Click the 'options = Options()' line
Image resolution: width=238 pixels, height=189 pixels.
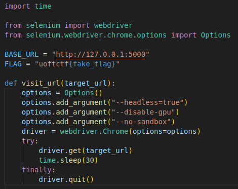[x=62, y=93]
